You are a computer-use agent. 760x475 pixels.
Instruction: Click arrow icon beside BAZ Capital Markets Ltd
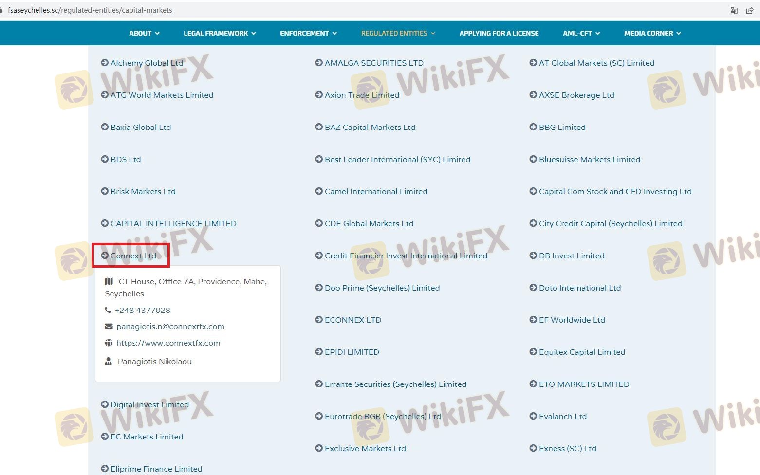click(x=319, y=127)
